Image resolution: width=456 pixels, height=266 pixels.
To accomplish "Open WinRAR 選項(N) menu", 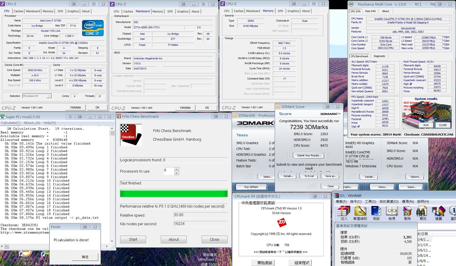I will [x=408, y=201].
